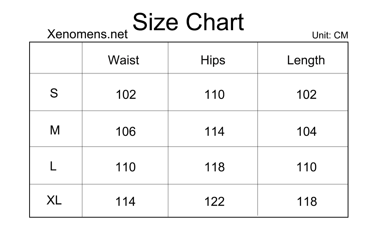Select the waist value 106 for size M
375x252 pixels.
[x=126, y=131]
